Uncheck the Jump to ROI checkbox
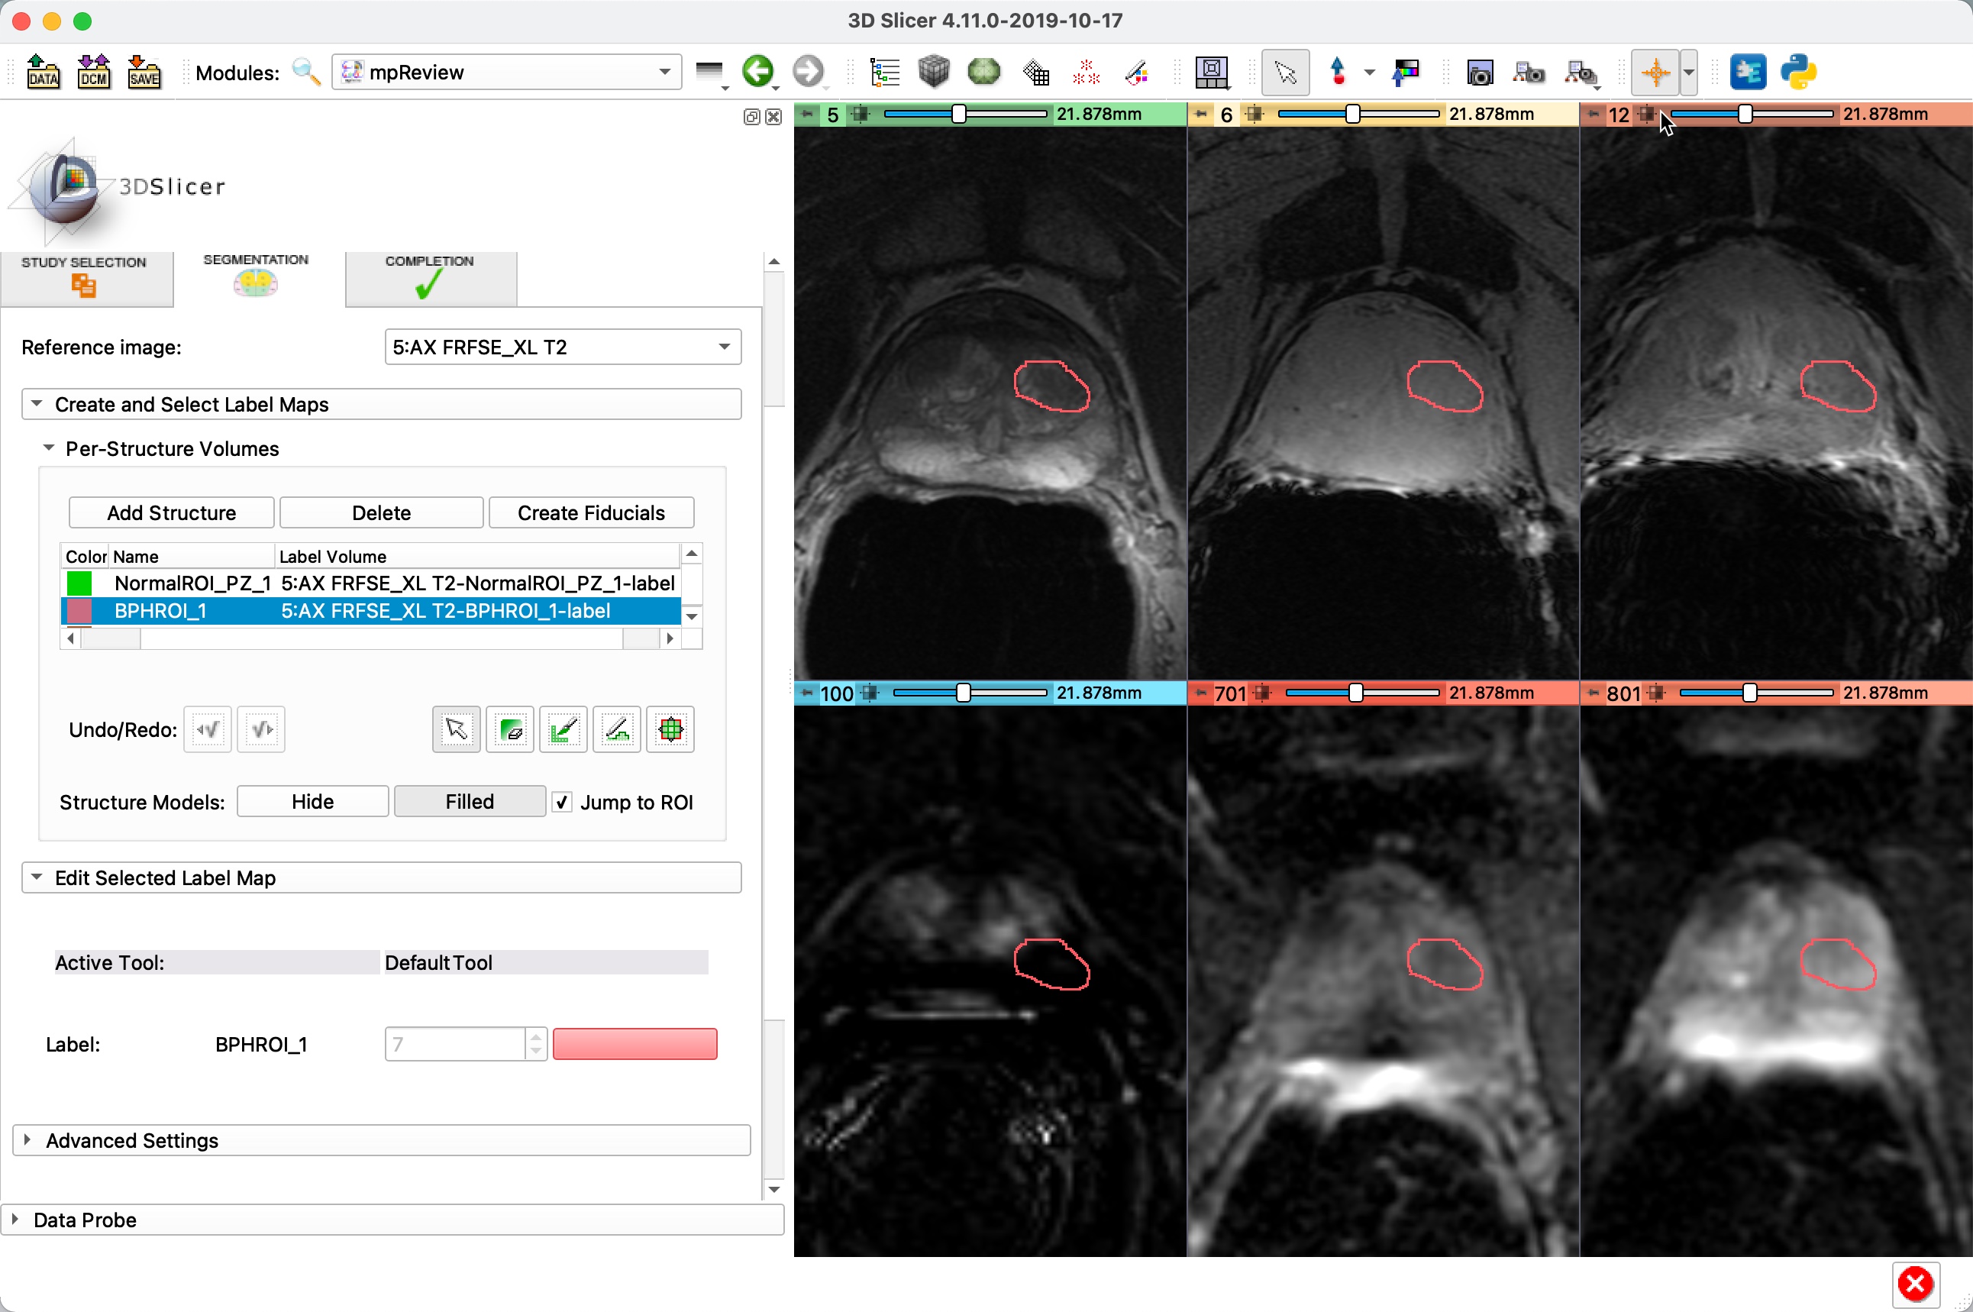 click(562, 803)
